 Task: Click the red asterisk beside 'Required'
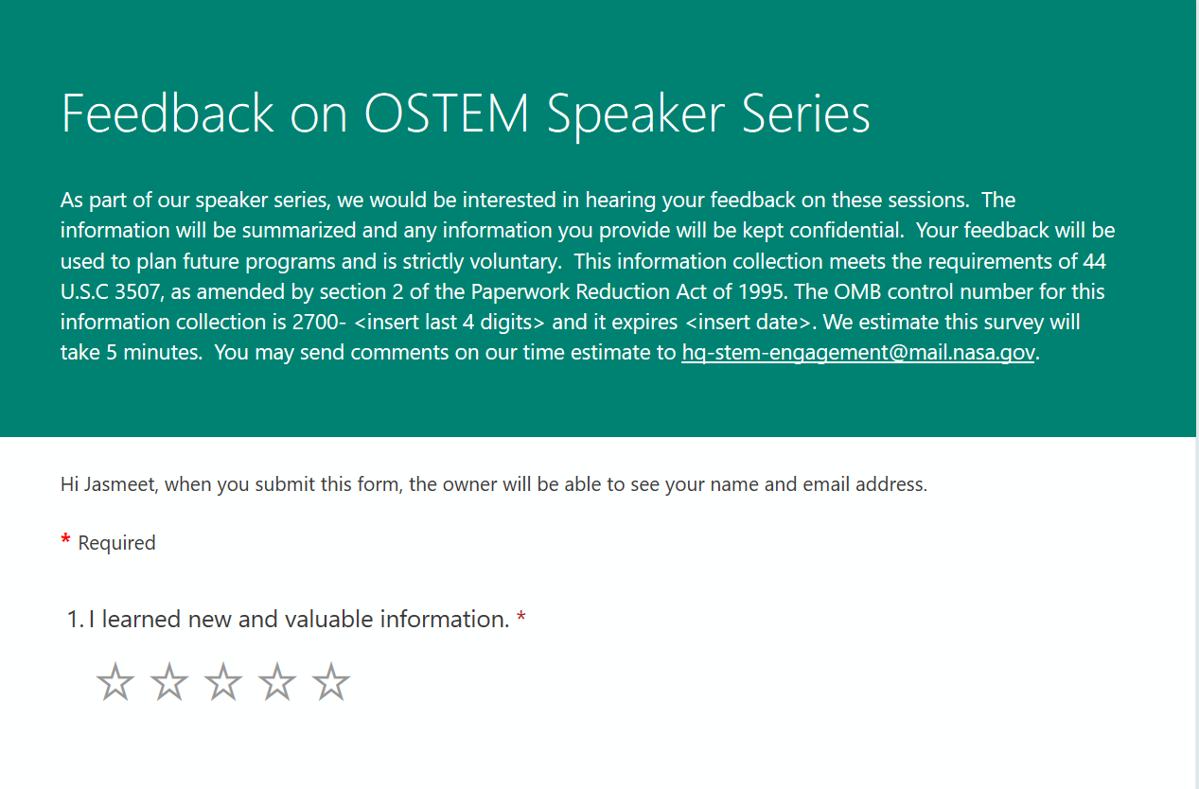pyautogui.click(x=65, y=541)
